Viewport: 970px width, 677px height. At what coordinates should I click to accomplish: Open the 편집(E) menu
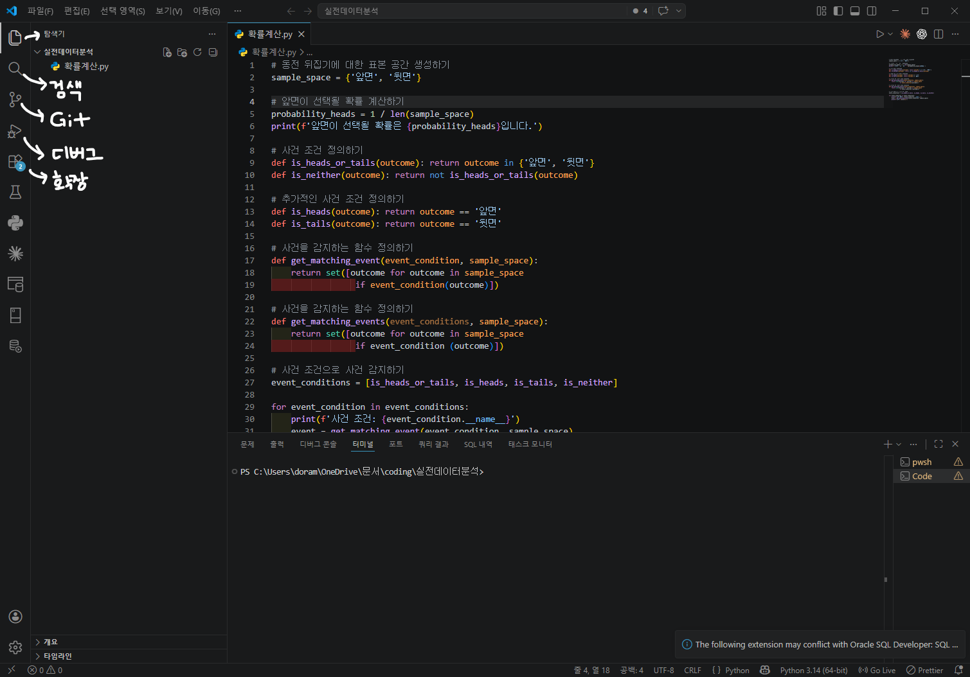77,11
